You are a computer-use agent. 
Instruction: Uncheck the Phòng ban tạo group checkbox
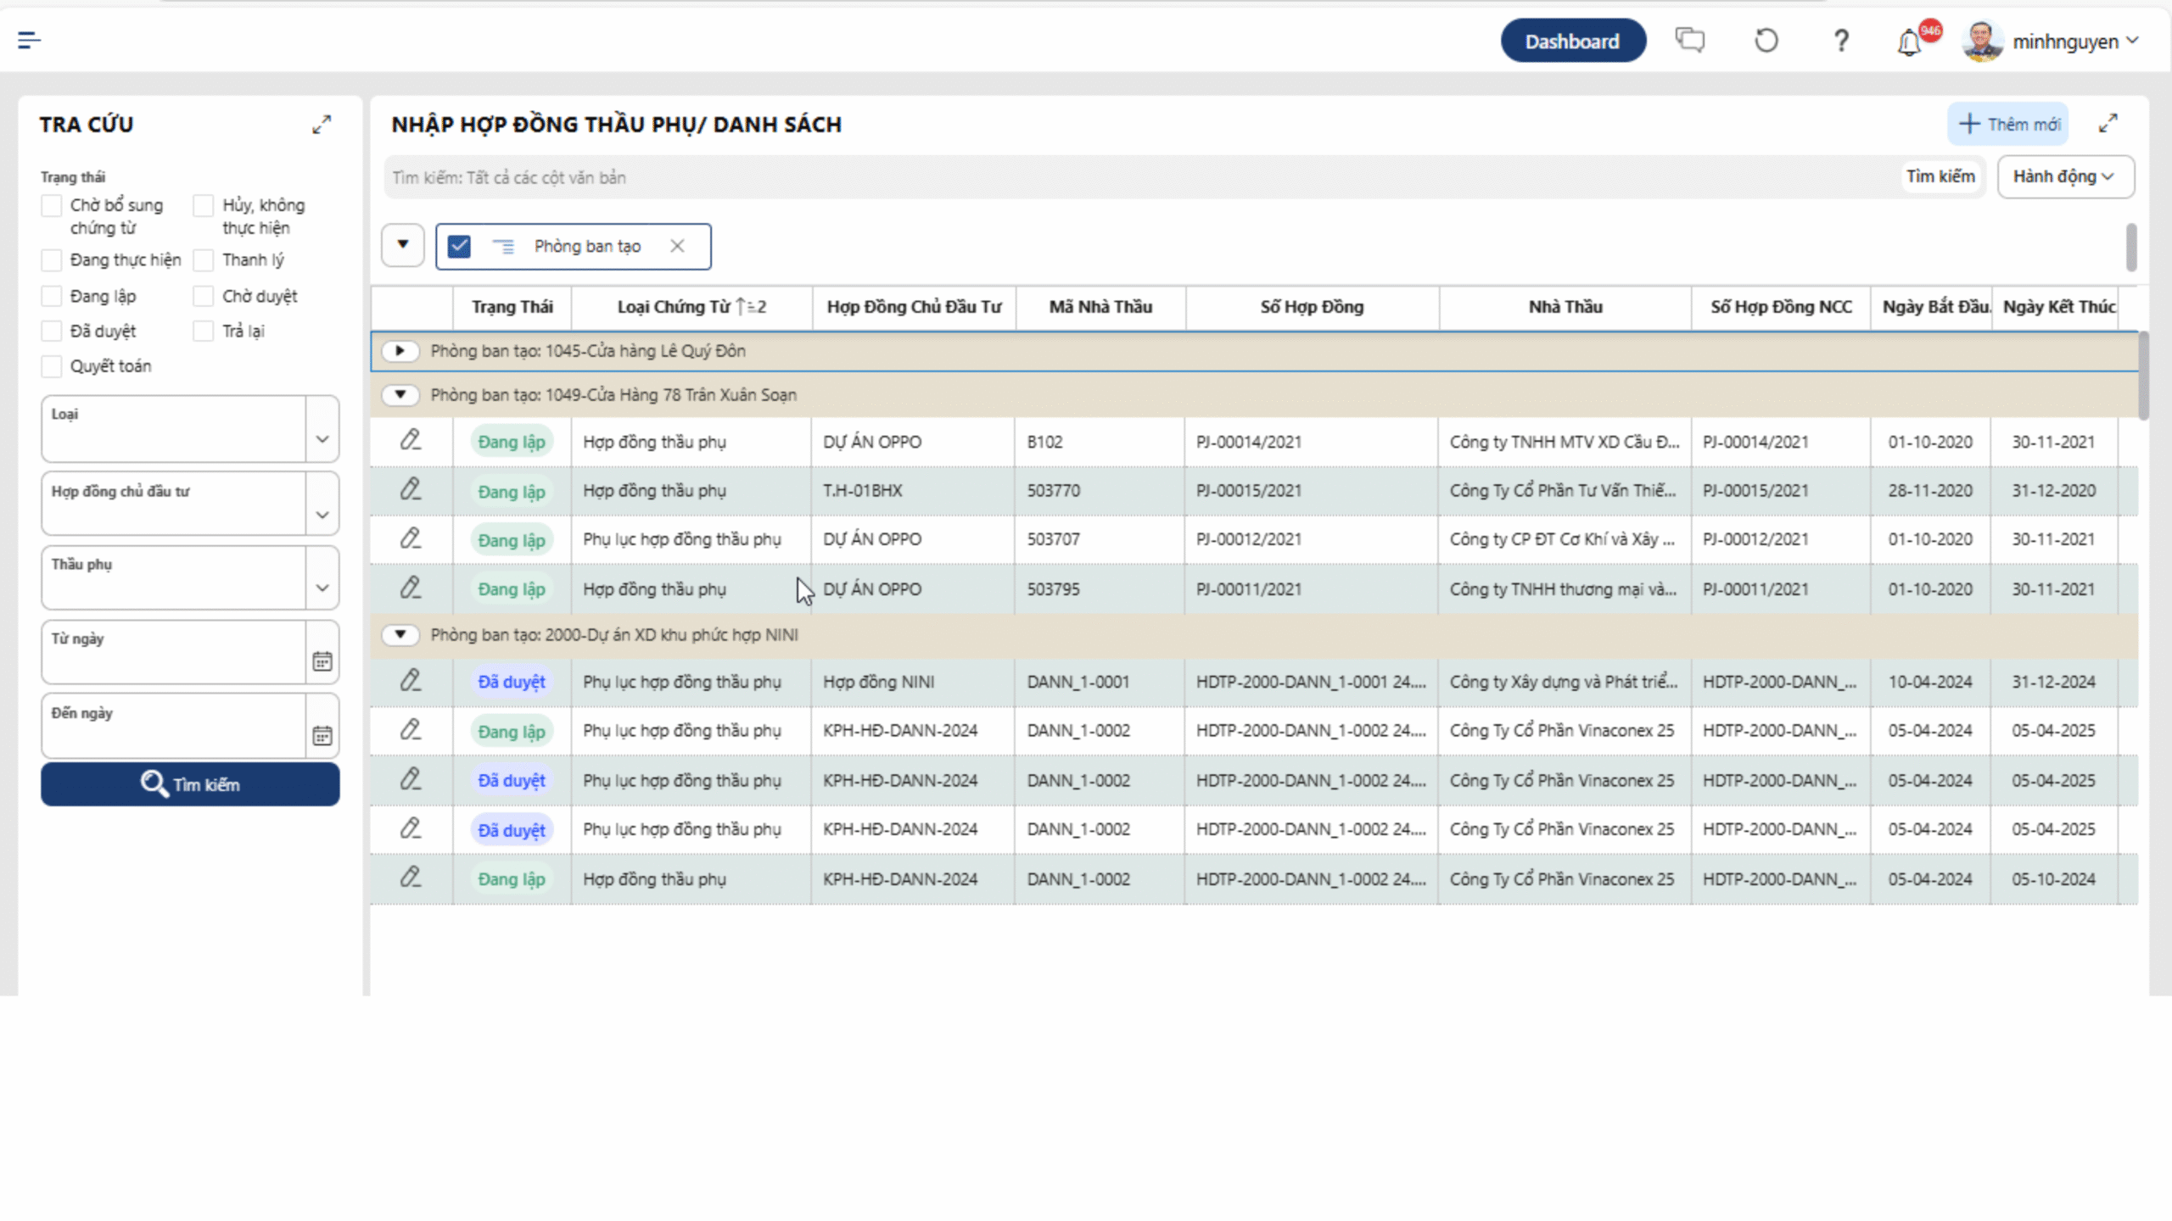[459, 246]
